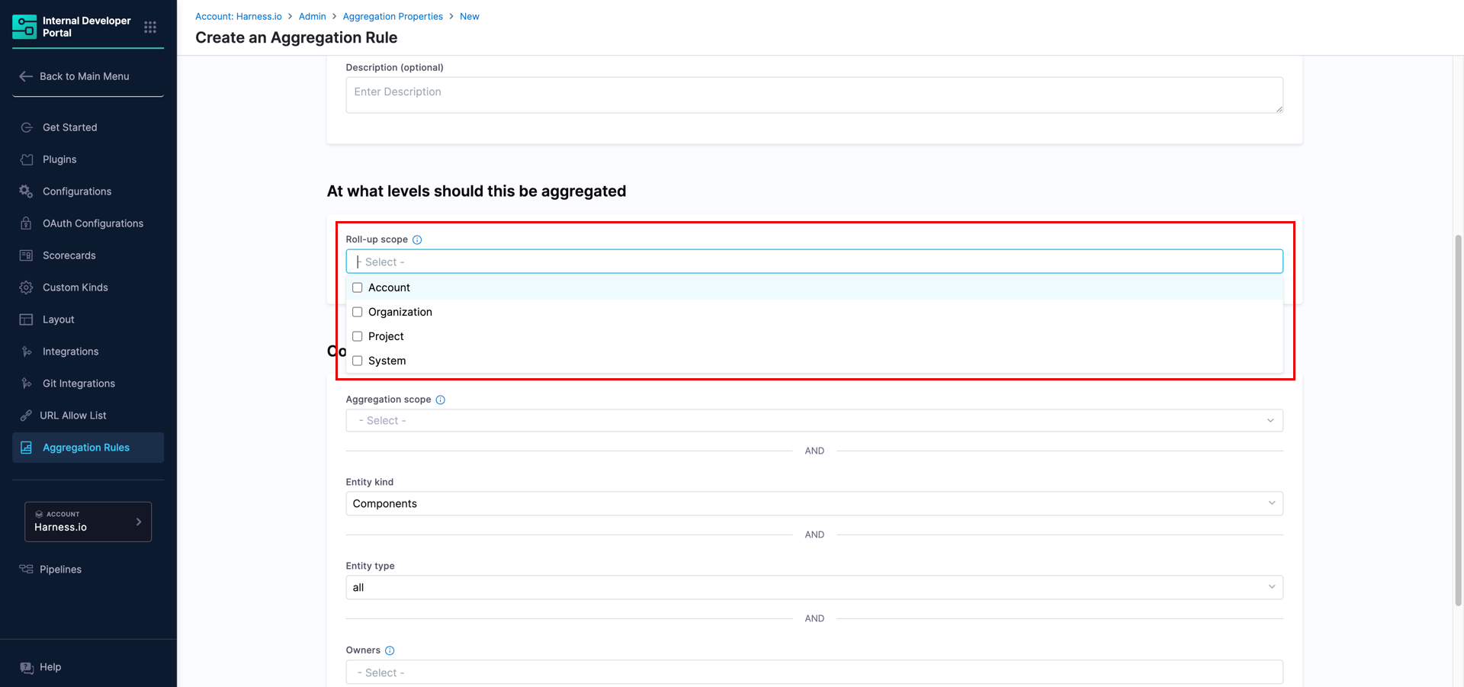Click the app switcher grid icon
Viewport: 1464px width, 687px height.
(150, 27)
